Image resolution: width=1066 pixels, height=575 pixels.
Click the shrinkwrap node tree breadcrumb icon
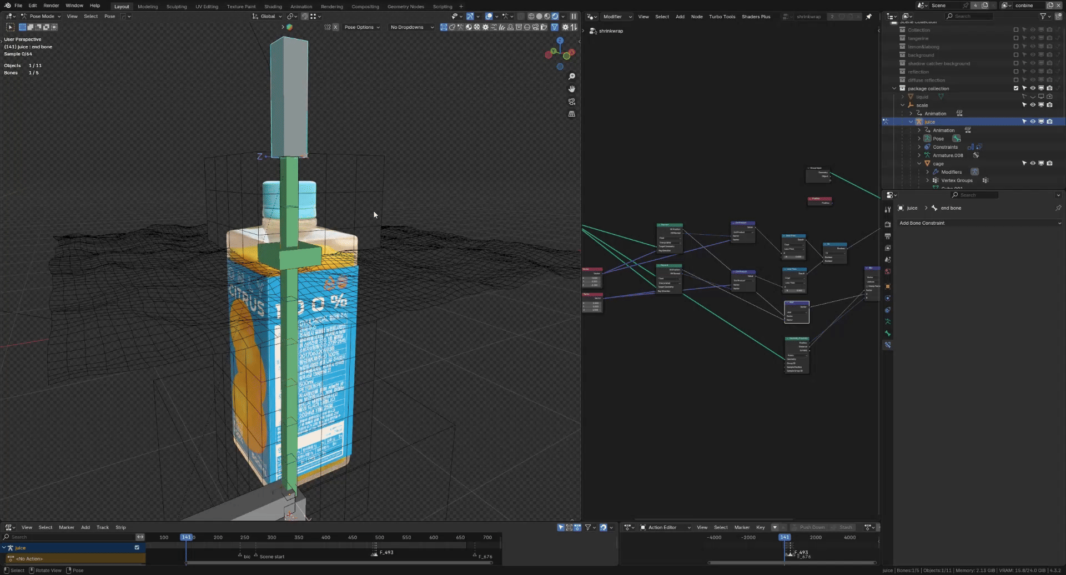click(594, 31)
